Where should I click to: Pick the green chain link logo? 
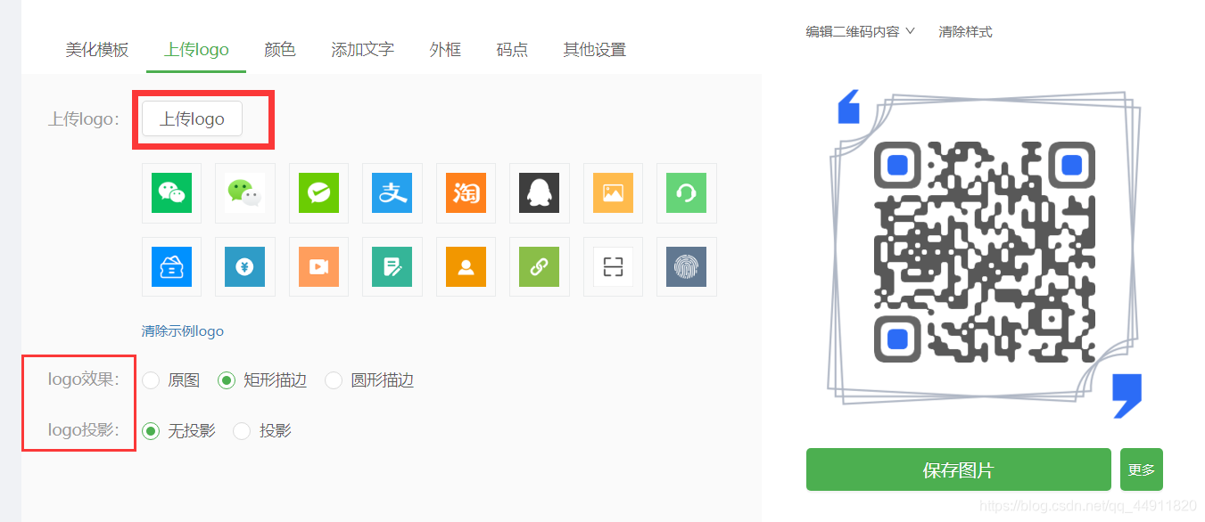pyautogui.click(x=540, y=266)
